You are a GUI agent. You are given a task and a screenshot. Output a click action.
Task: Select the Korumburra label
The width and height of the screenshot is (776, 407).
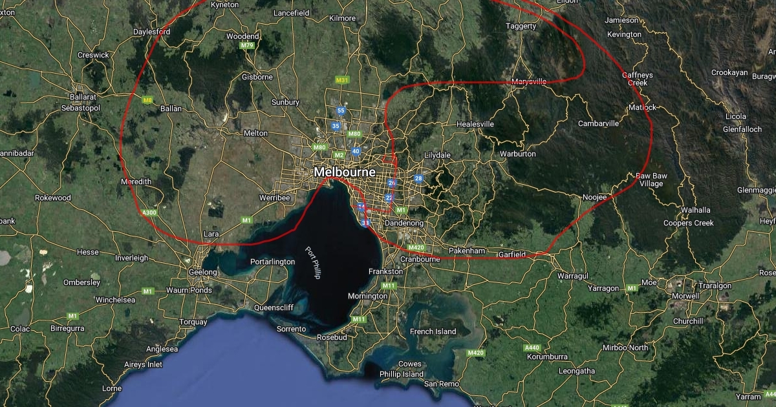point(548,357)
